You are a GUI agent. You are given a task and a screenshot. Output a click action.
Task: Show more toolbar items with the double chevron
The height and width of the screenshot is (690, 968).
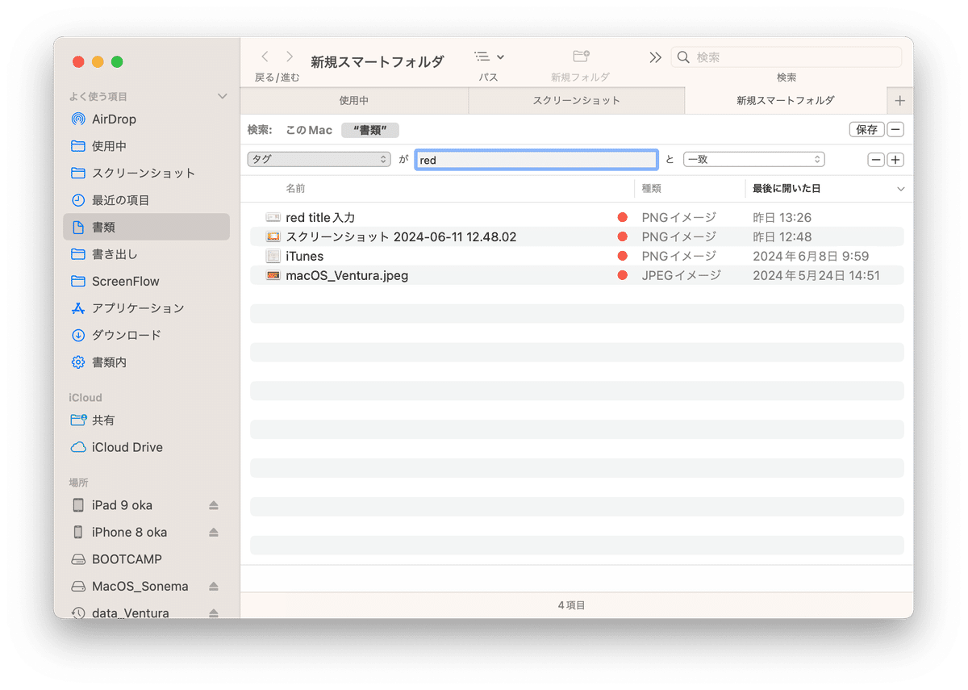(x=655, y=56)
